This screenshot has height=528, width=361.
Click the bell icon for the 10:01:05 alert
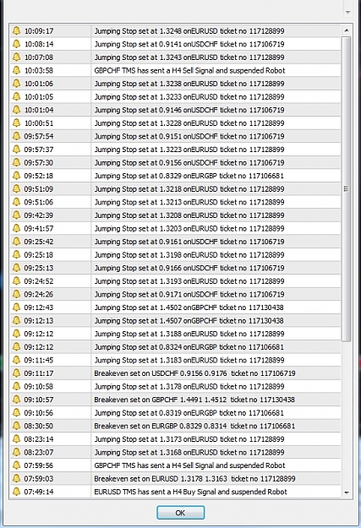(16, 96)
